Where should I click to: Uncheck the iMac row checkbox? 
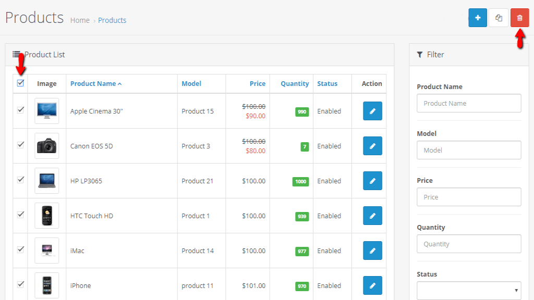click(20, 251)
